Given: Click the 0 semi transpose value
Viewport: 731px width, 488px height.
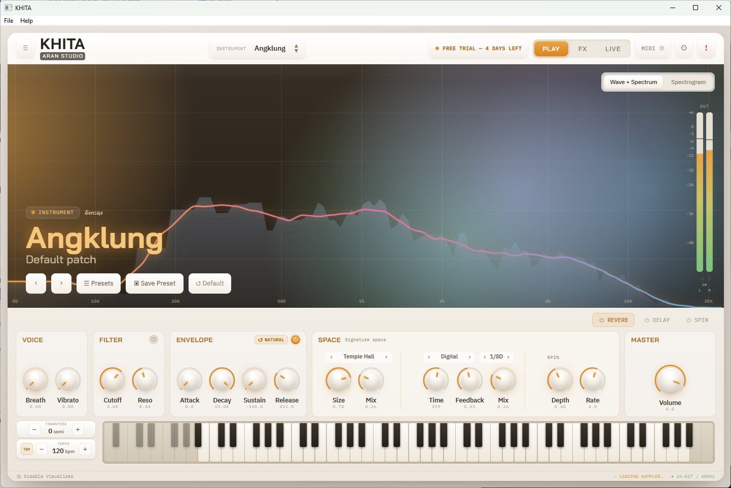Looking at the screenshot, I should 56,431.
